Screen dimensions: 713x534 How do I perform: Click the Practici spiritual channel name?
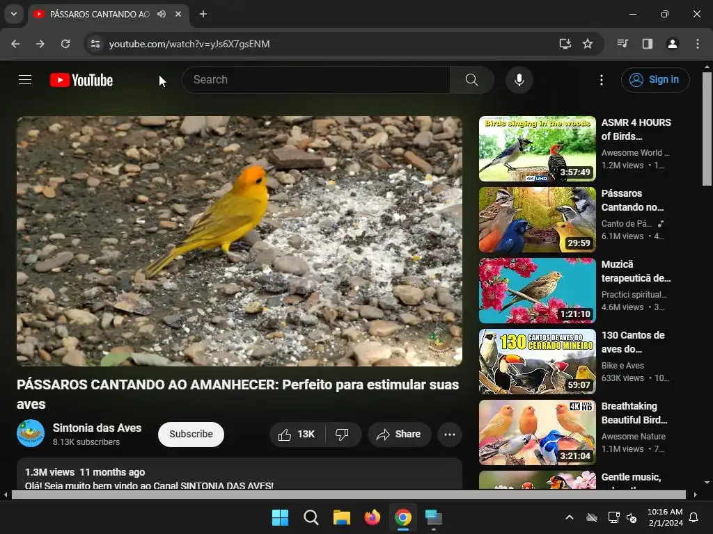tap(634, 295)
